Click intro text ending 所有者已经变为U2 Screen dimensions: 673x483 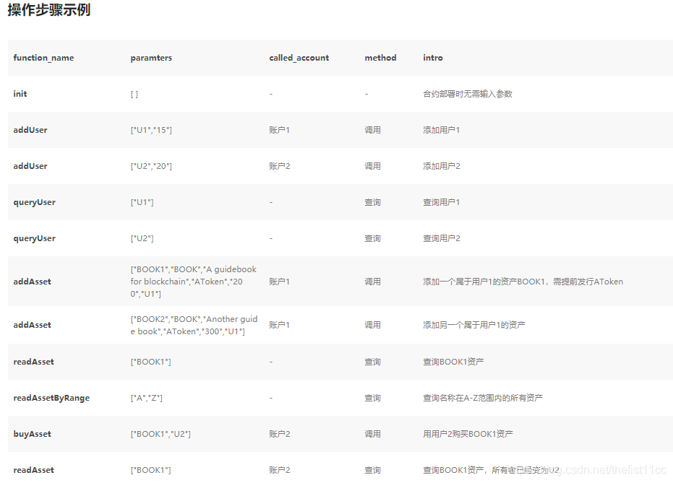coord(491,470)
